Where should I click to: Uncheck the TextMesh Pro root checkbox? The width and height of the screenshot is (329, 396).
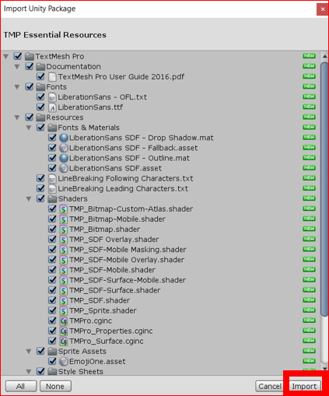18,56
